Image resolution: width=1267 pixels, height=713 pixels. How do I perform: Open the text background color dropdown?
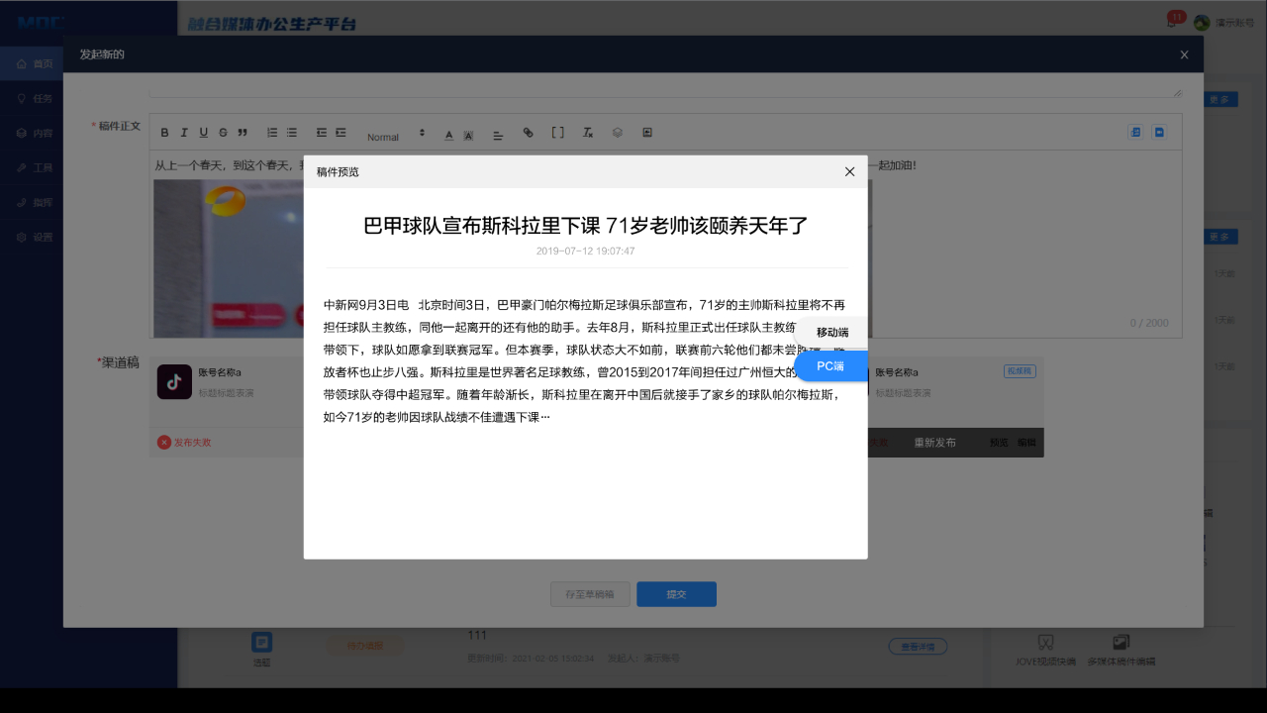pyautogui.click(x=468, y=134)
